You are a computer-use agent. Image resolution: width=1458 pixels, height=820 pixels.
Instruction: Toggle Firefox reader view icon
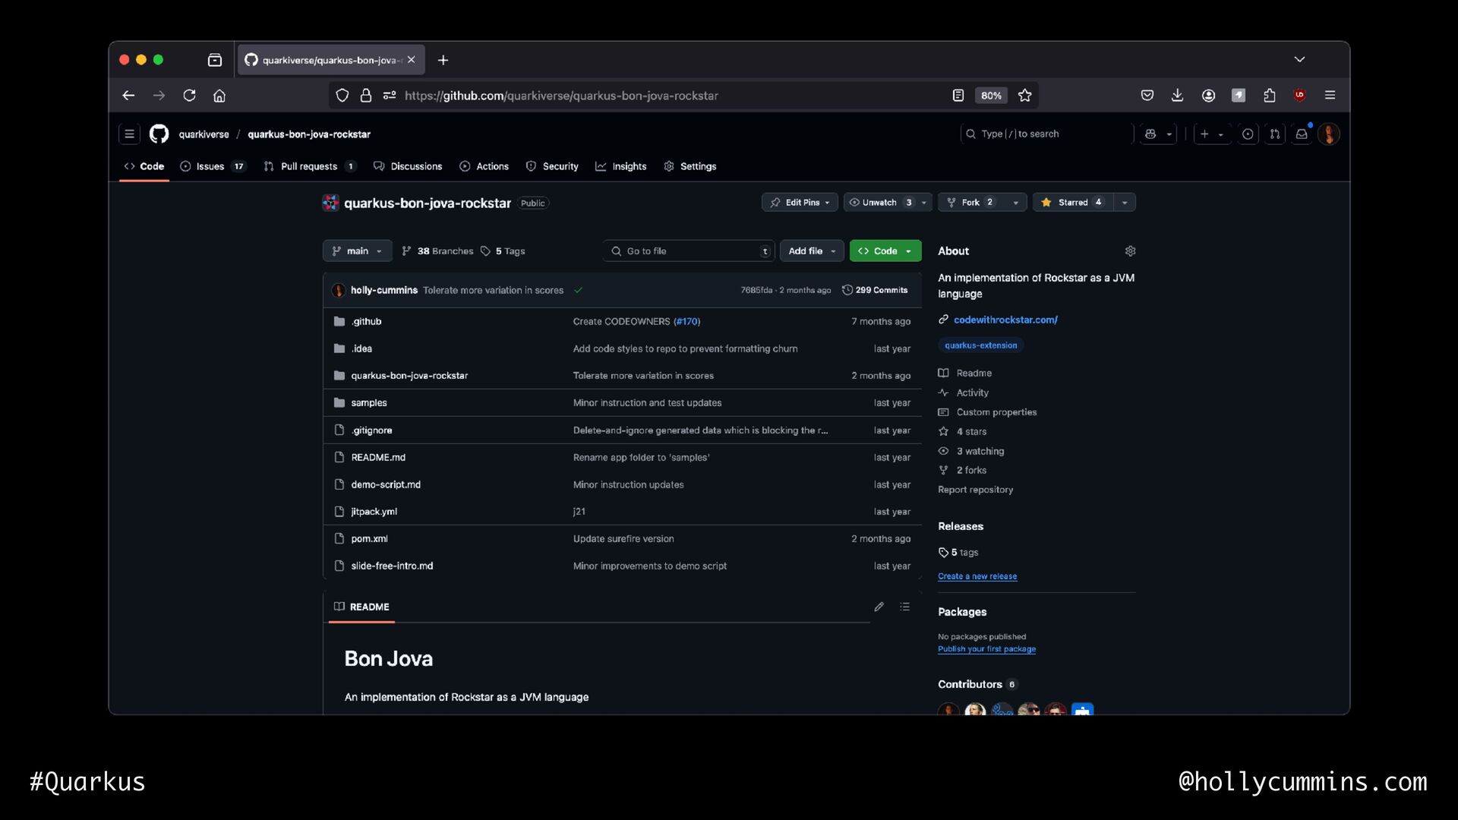coord(958,96)
